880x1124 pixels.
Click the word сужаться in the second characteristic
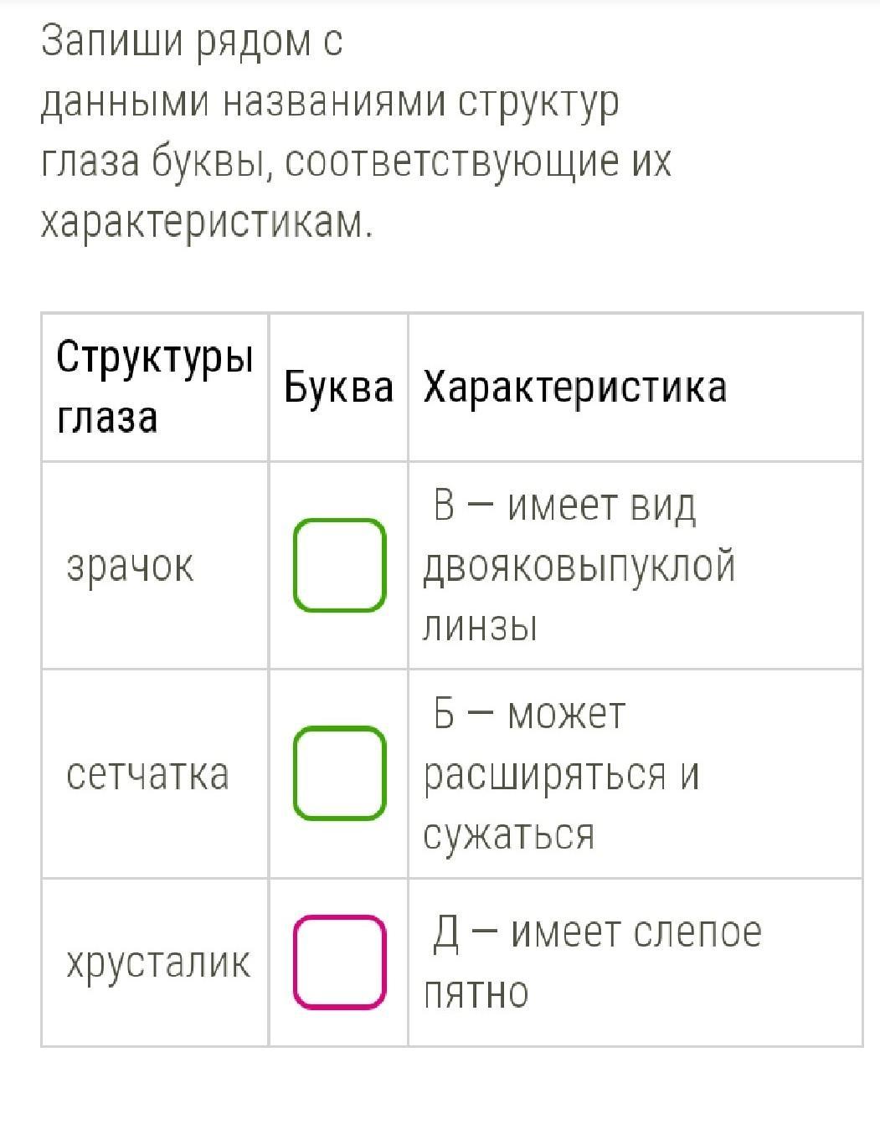pyautogui.click(x=508, y=834)
